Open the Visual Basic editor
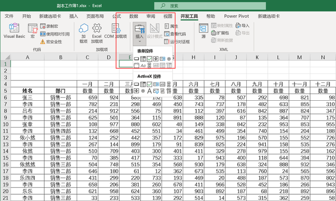Image resolution: width=336 pixels, height=201 pixels. tap(14, 30)
